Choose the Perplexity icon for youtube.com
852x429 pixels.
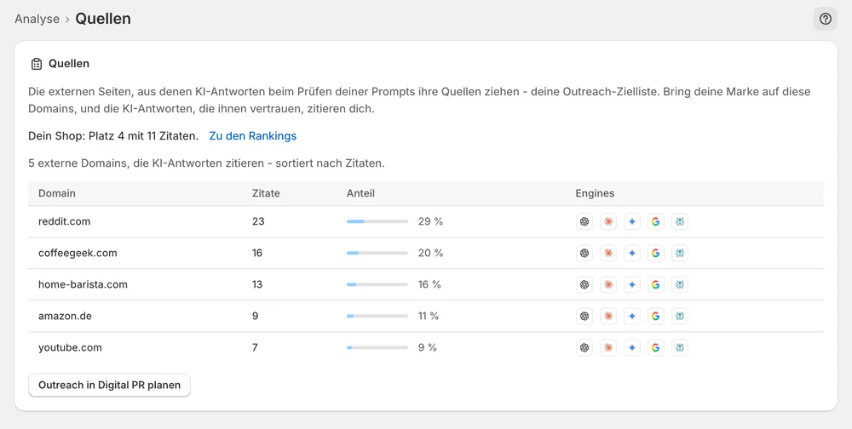click(680, 347)
